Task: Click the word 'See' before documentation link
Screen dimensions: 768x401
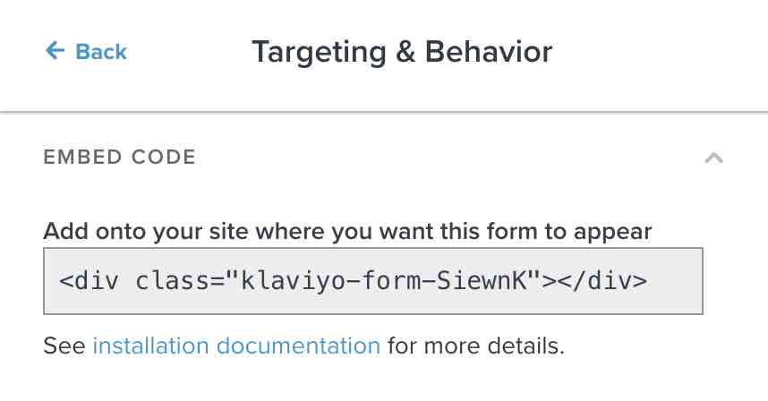Action: coord(64,346)
